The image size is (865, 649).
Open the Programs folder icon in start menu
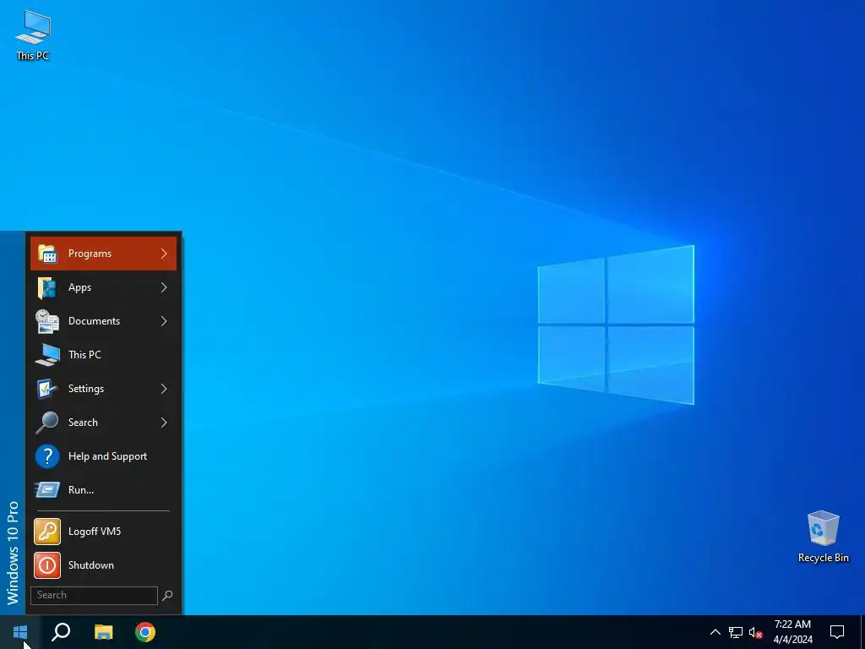(47, 254)
